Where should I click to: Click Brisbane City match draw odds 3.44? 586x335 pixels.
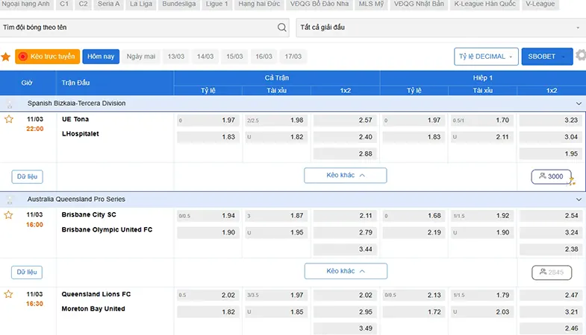[345, 249]
